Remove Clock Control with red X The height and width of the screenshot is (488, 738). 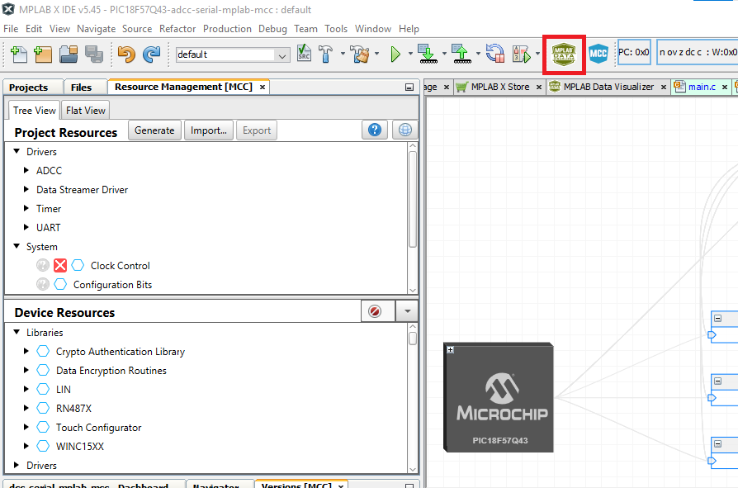click(60, 265)
